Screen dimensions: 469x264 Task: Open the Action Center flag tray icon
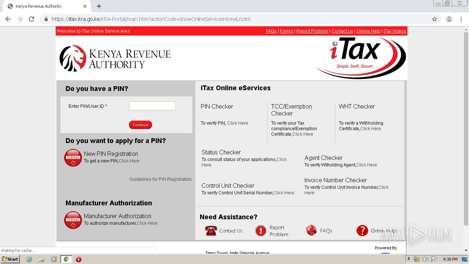tap(434, 259)
